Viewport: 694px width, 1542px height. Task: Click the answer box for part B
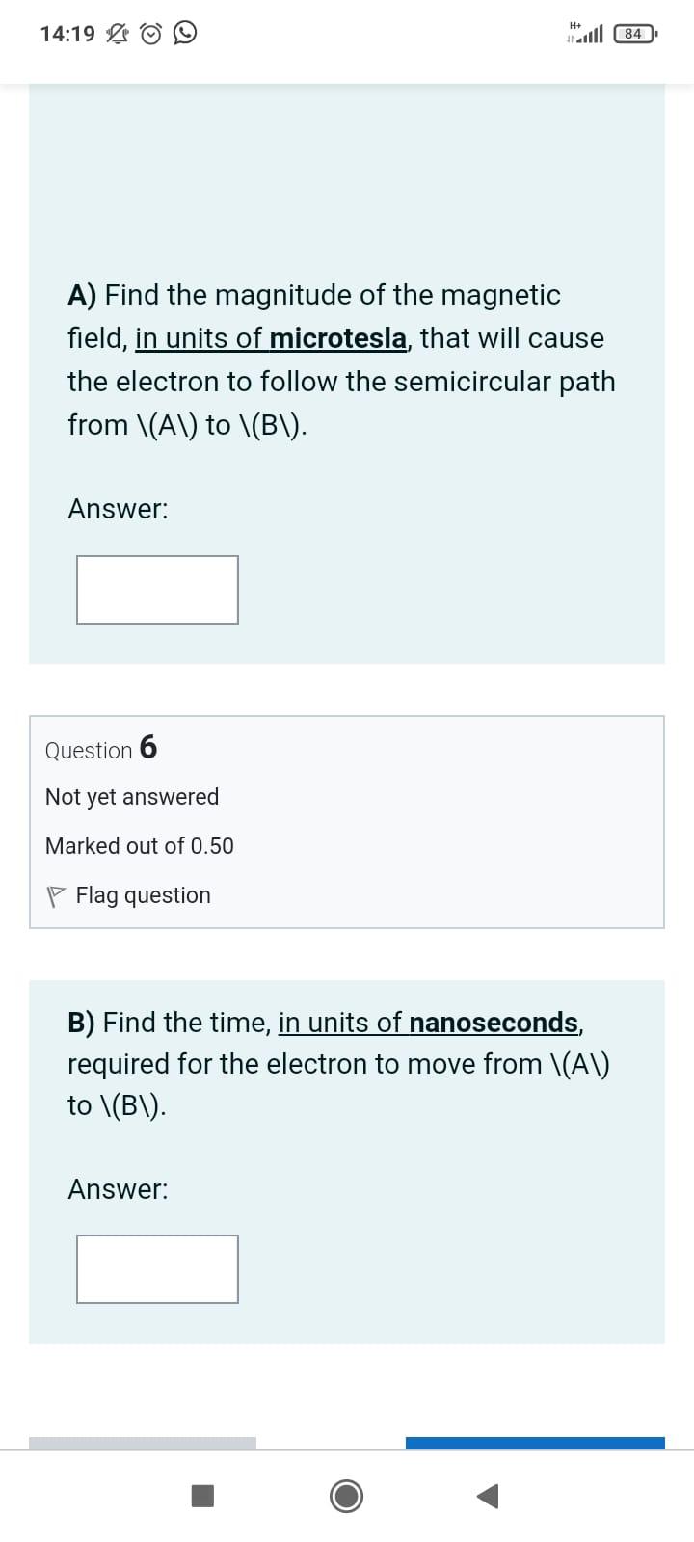coord(157,1268)
